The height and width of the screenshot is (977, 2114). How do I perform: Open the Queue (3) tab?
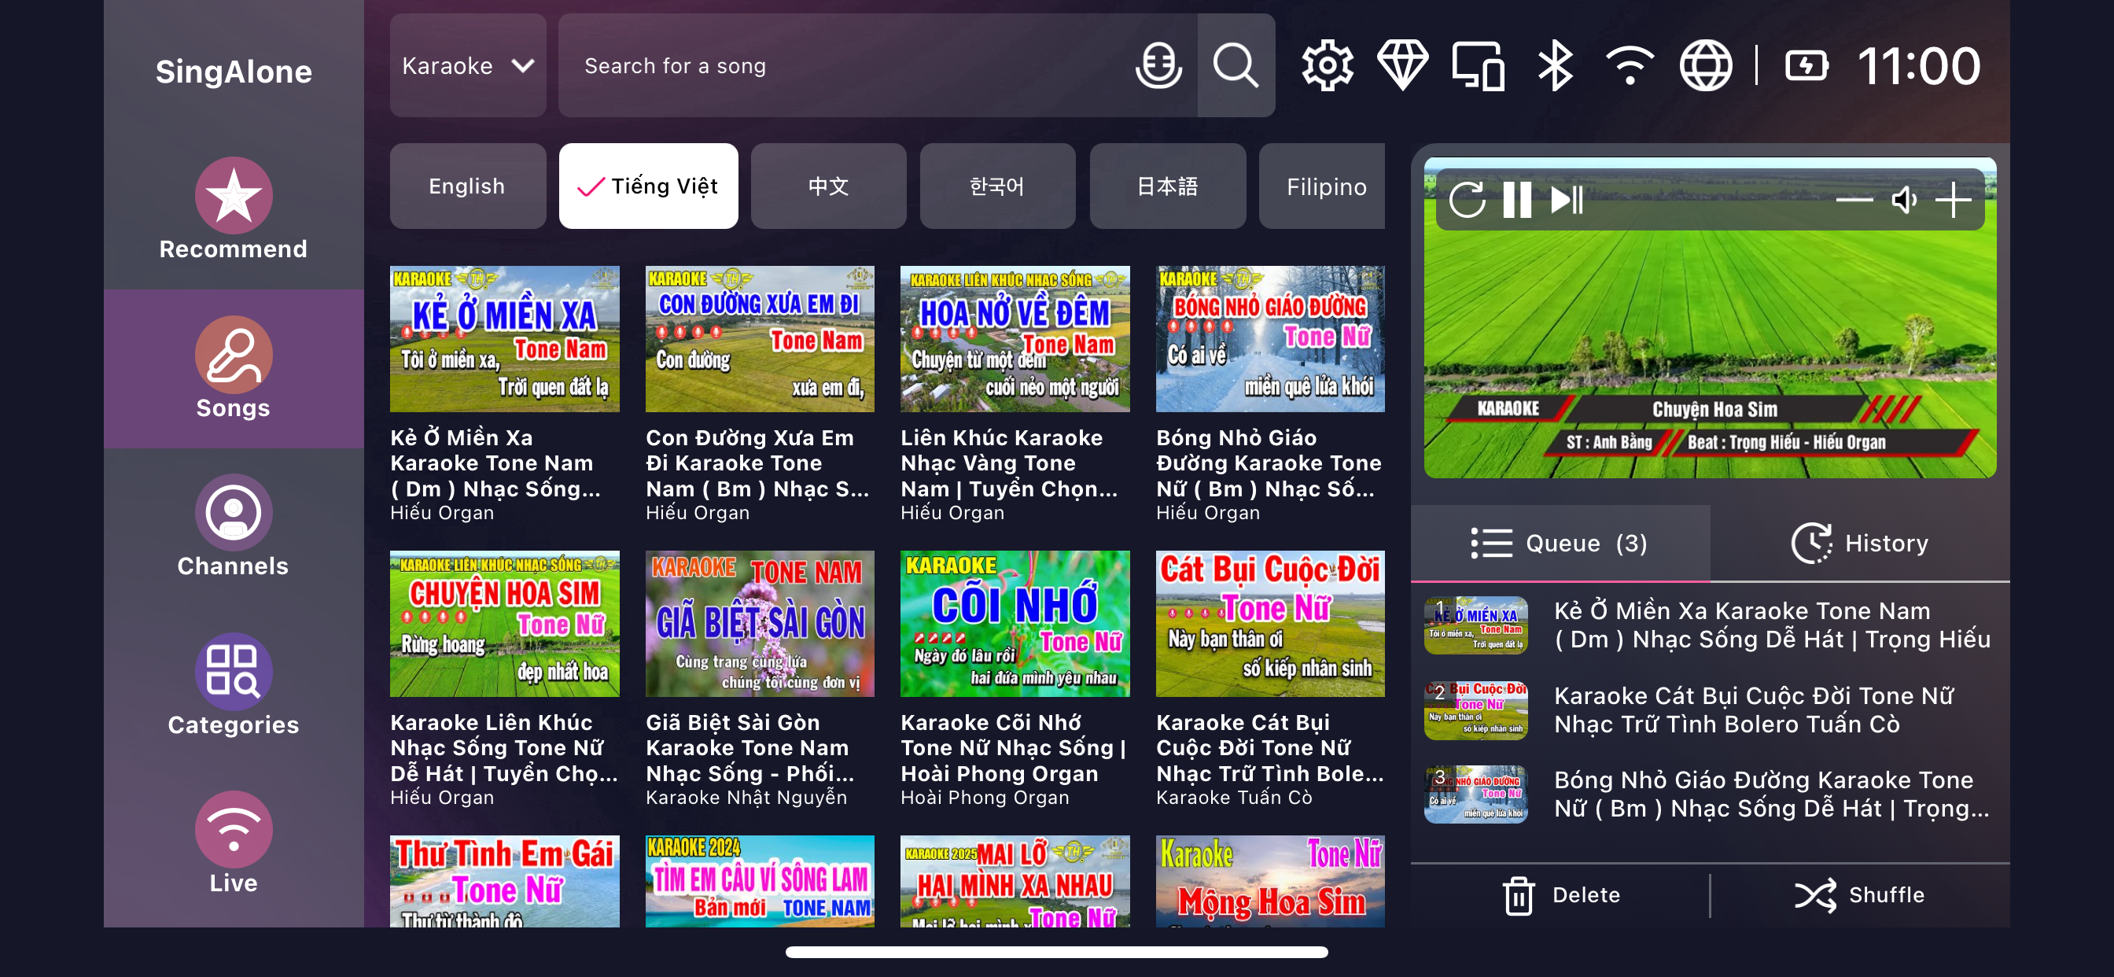click(x=1560, y=543)
